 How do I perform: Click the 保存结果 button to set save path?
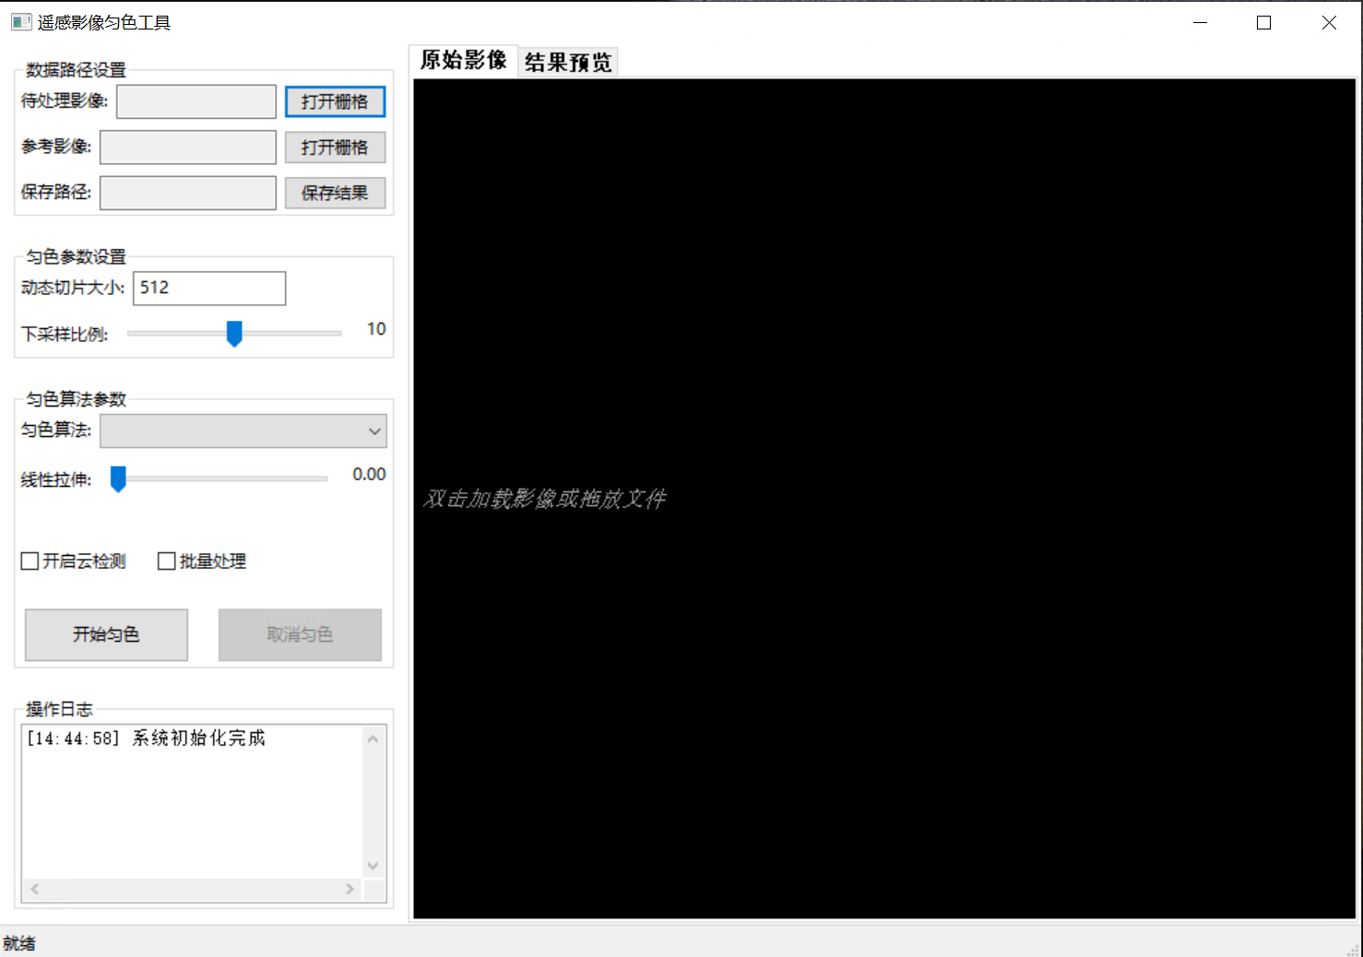click(x=334, y=192)
